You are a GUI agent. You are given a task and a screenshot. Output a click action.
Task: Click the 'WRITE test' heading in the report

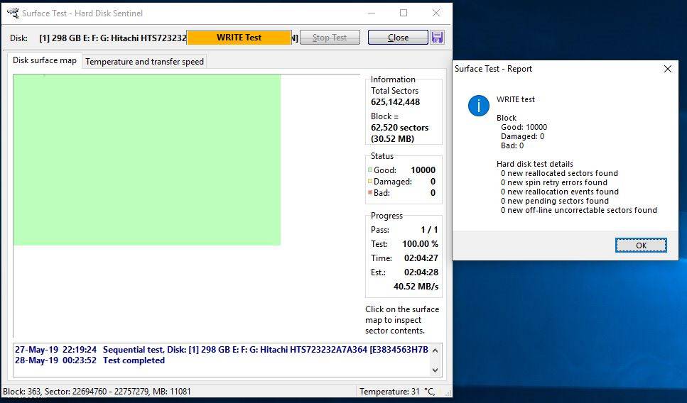[516, 99]
